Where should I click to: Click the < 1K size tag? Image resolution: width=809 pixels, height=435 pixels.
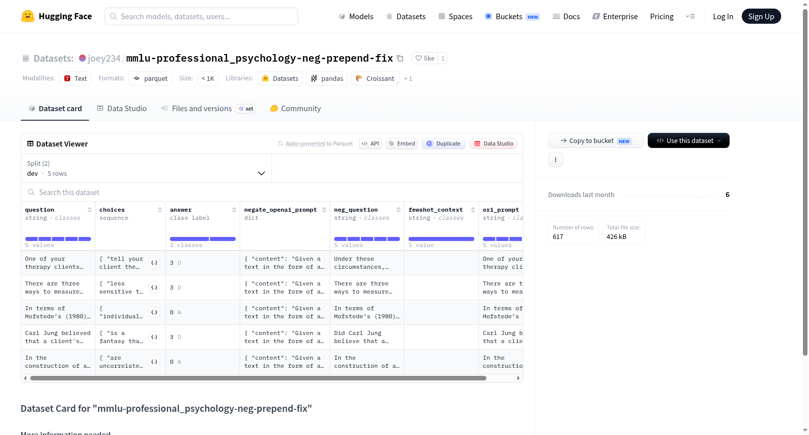coord(208,78)
